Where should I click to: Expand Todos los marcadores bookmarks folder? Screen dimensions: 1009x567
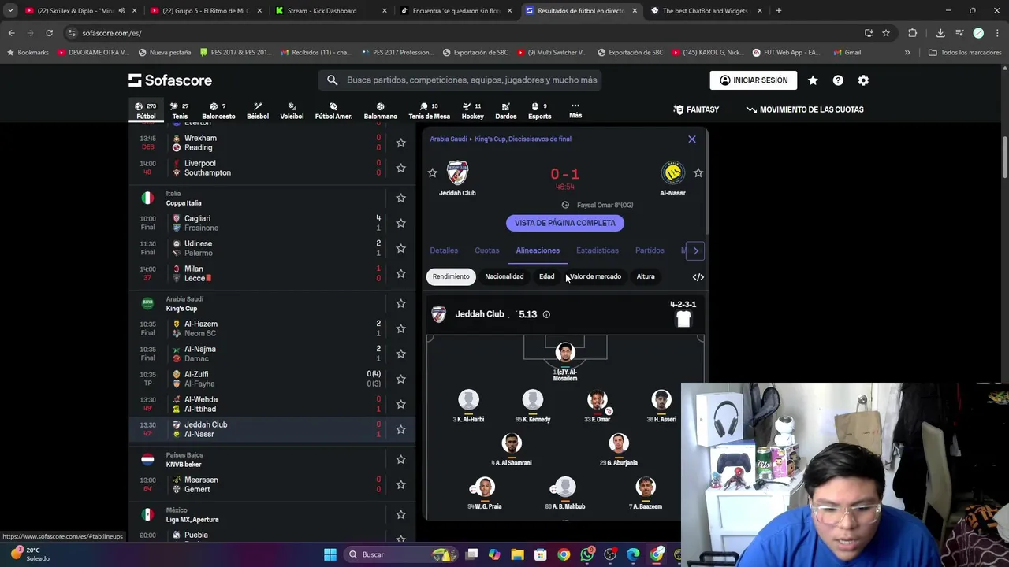[965, 53]
